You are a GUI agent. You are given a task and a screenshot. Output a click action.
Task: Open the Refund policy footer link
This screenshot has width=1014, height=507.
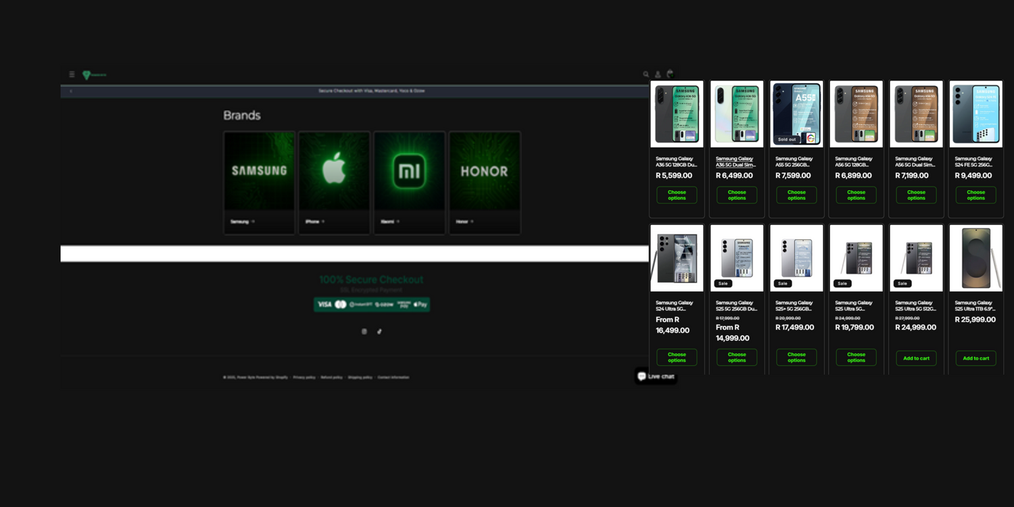331,377
